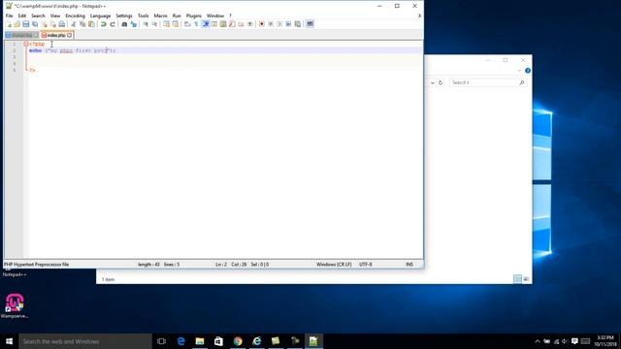Screen dimensions: 621x349
Task: Toggle the file Monitoring eye icon
Action: click(x=250, y=24)
